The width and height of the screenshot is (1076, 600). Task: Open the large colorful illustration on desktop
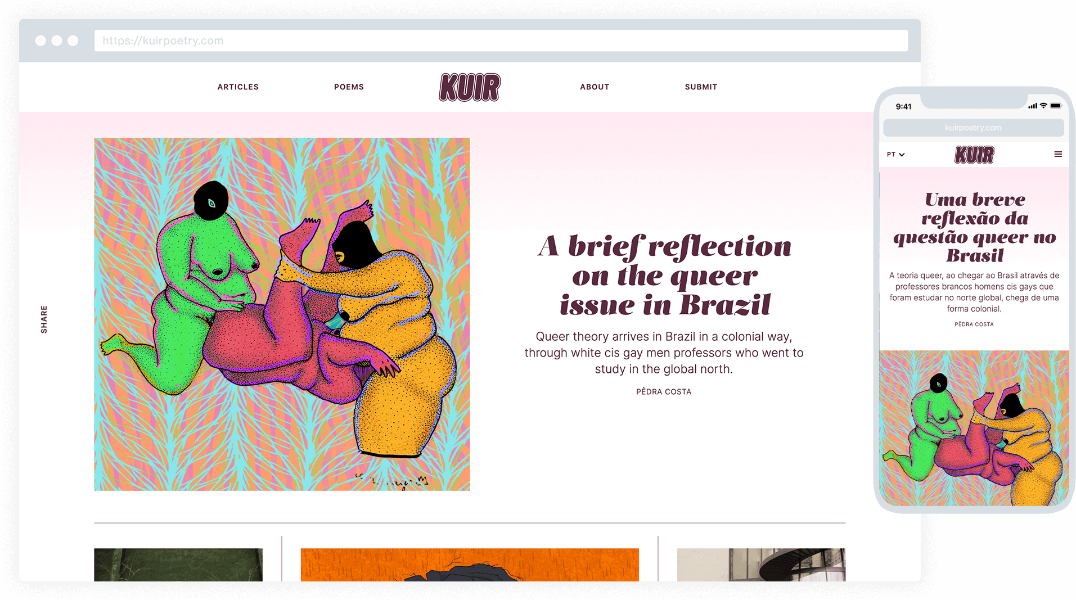coord(282,314)
